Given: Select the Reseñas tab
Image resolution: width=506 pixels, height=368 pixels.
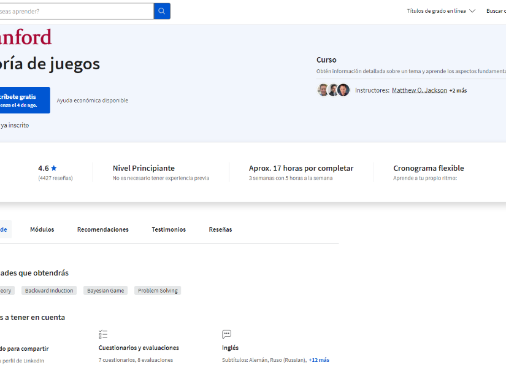Looking at the screenshot, I should (x=220, y=229).
